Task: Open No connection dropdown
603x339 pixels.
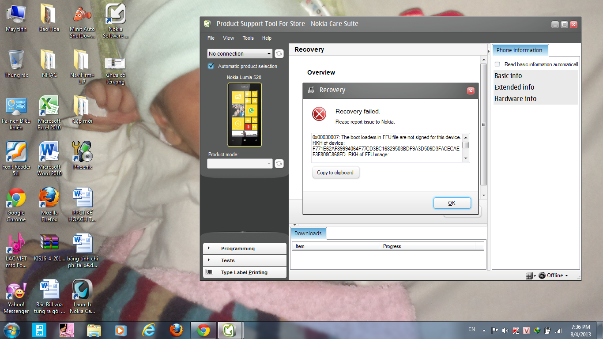Action: pos(240,54)
